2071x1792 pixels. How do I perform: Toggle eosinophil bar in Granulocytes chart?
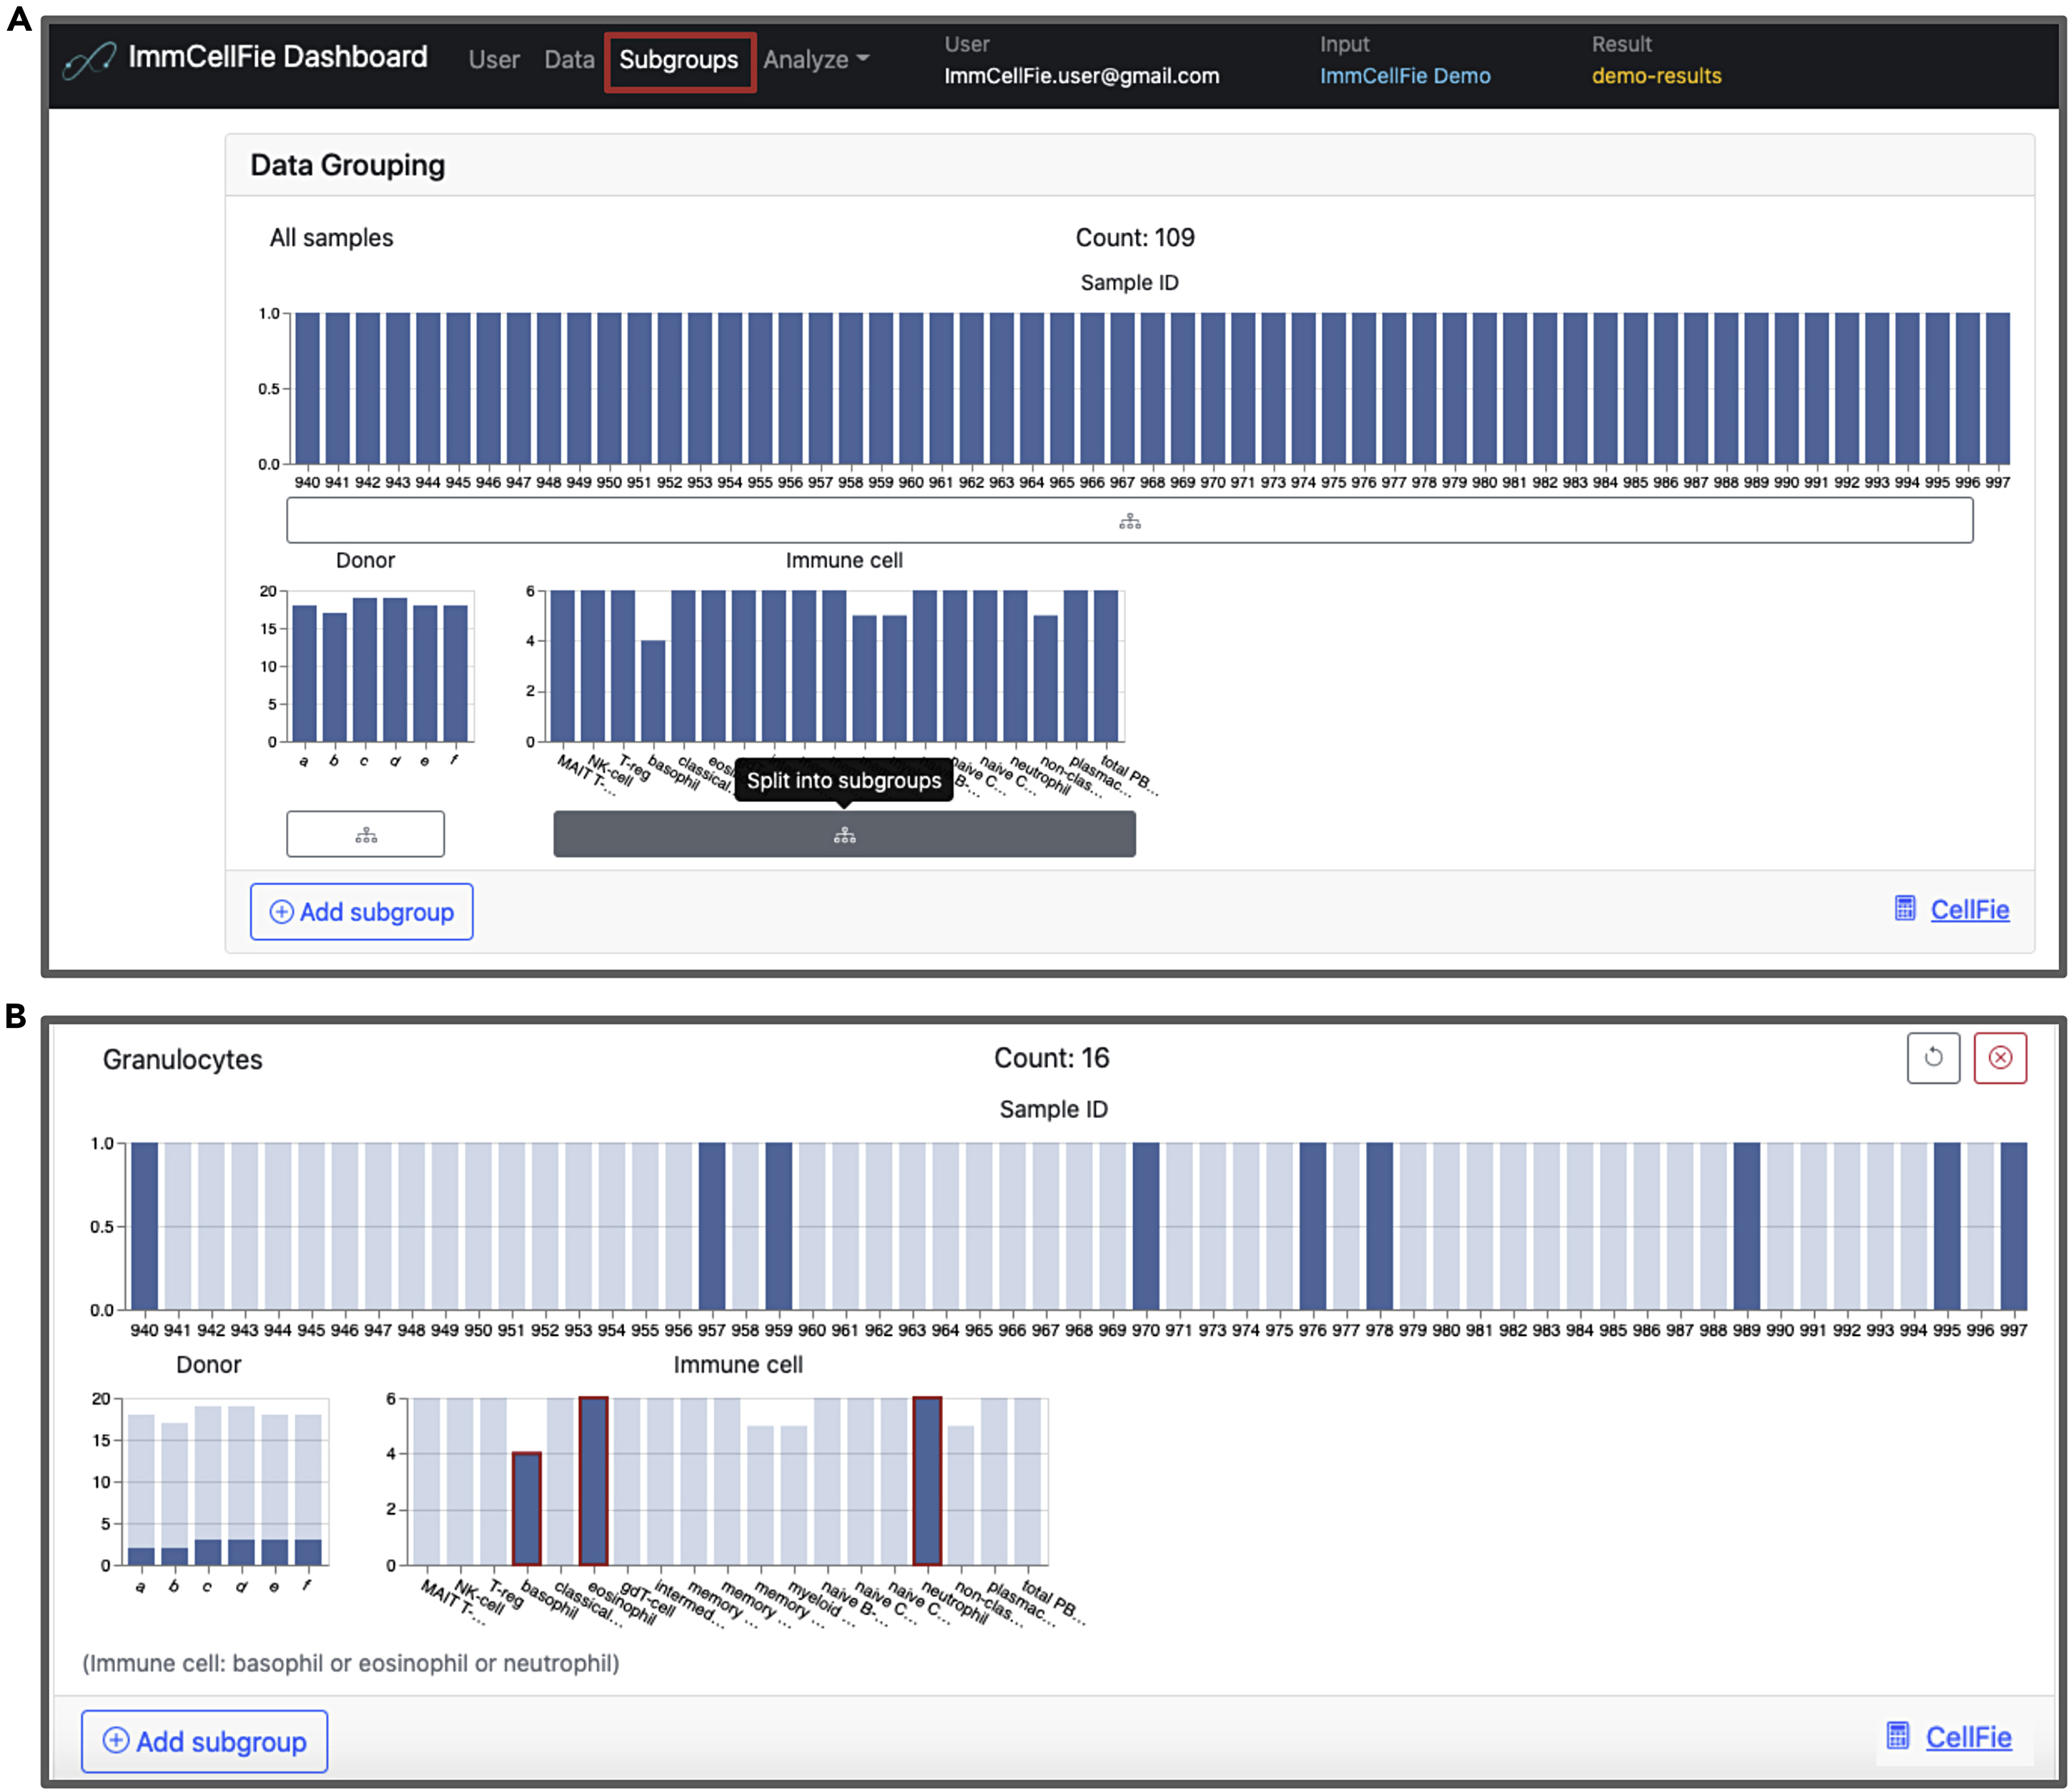click(593, 1480)
